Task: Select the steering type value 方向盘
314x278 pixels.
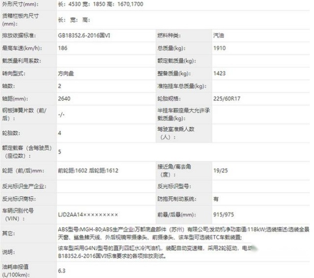Action: [x=66, y=74]
